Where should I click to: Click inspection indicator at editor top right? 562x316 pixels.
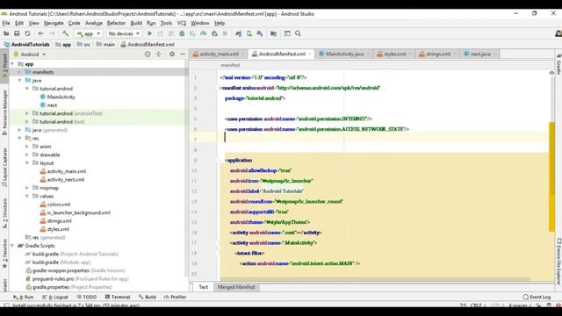coord(551,73)
